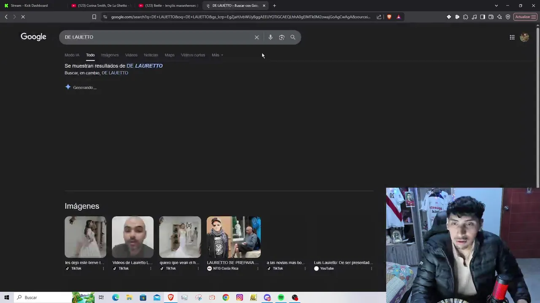Image resolution: width=540 pixels, height=303 pixels.
Task: Expand the Más search filter dropdown
Action: pos(217,55)
